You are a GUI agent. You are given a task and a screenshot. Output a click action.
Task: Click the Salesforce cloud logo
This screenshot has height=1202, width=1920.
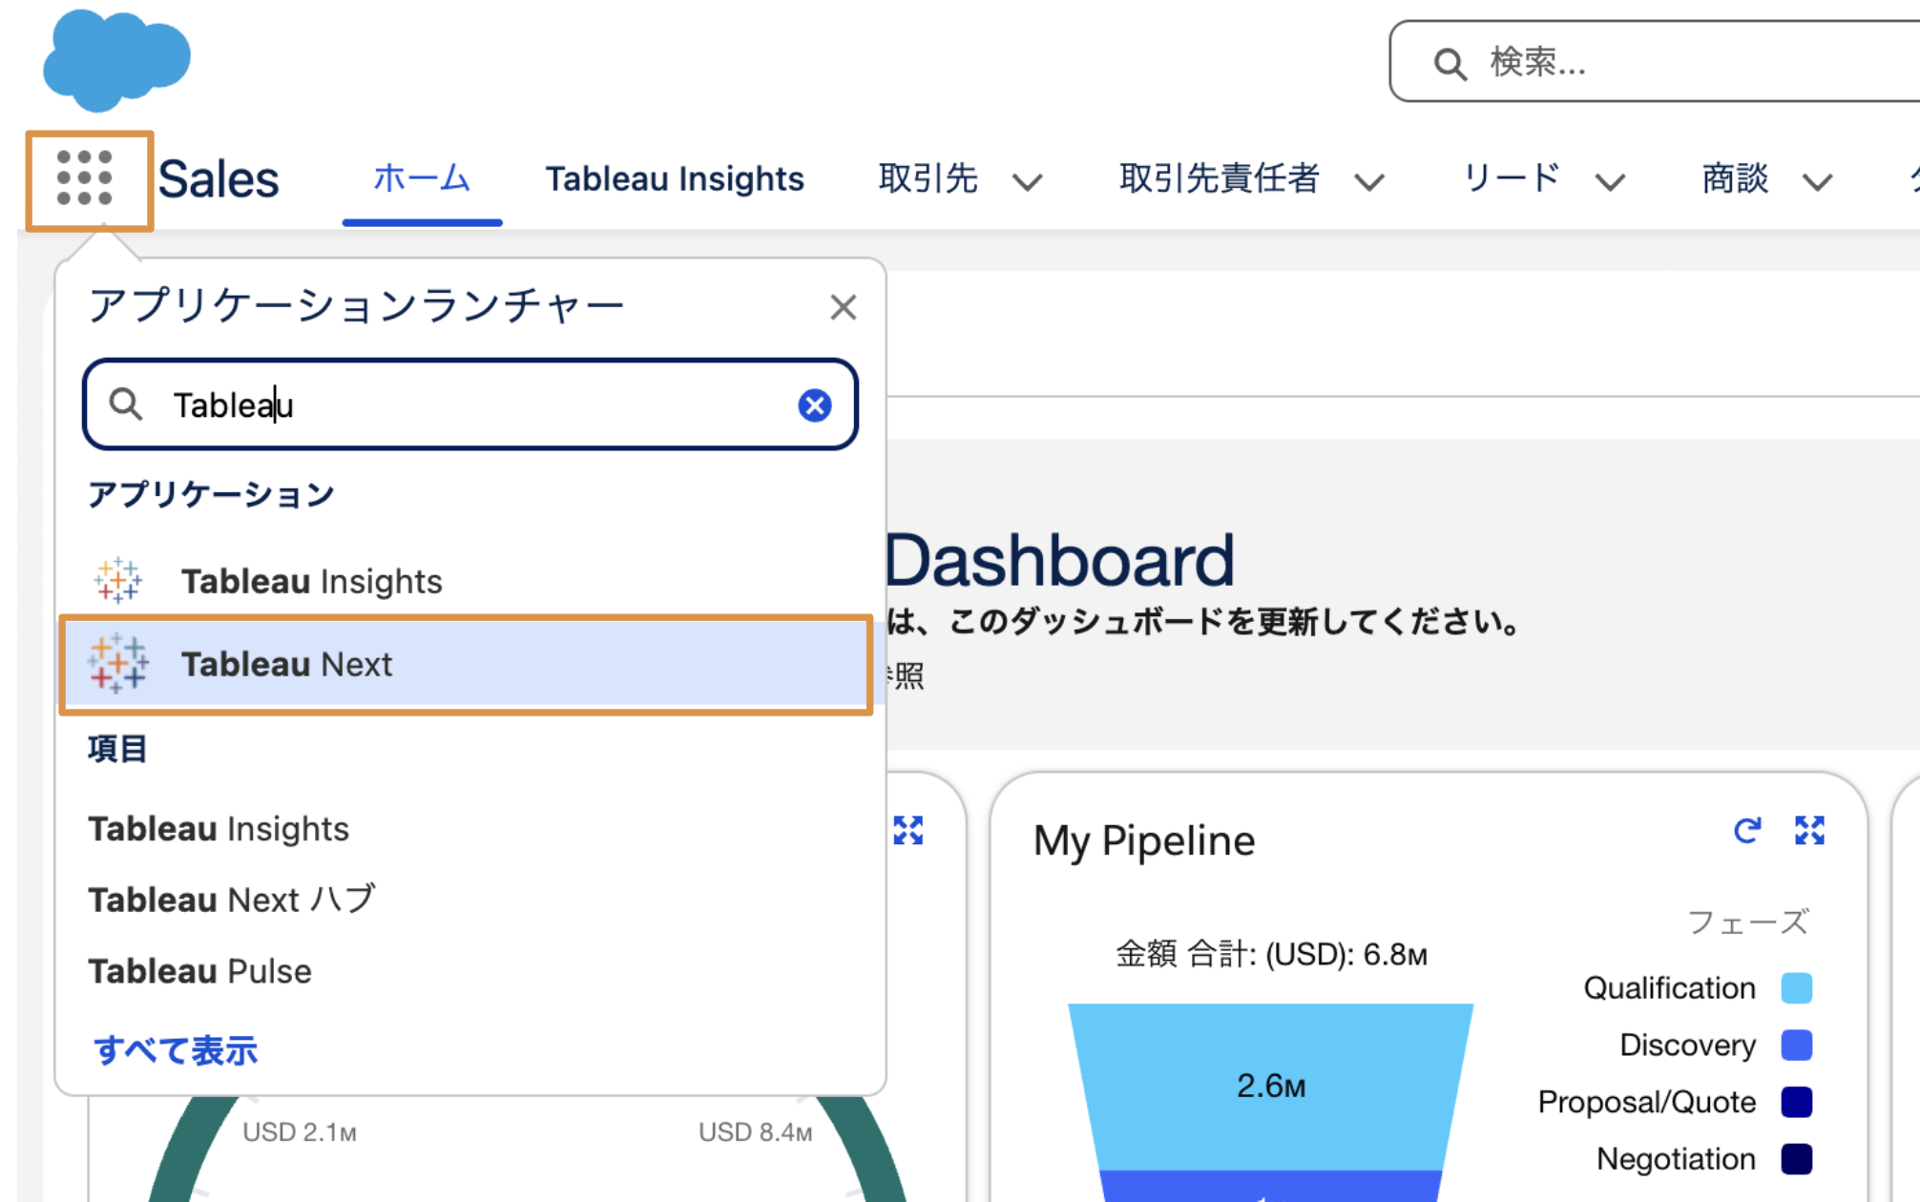(115, 59)
